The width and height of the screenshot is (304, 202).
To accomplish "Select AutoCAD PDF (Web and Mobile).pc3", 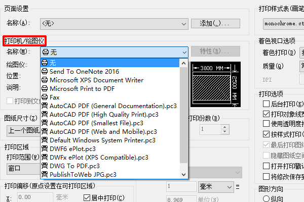I will pos(110,132).
